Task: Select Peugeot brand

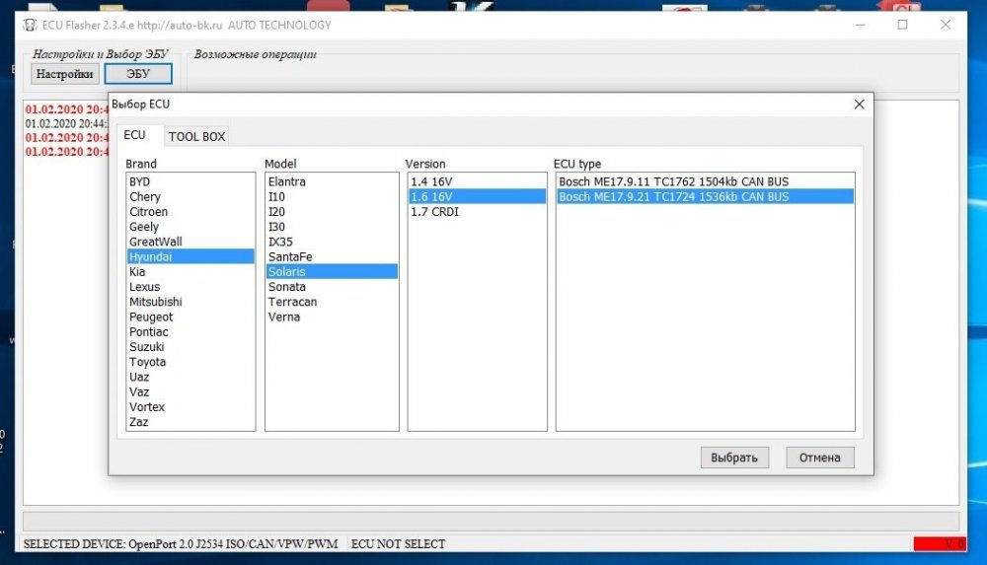Action: pyautogui.click(x=190, y=318)
